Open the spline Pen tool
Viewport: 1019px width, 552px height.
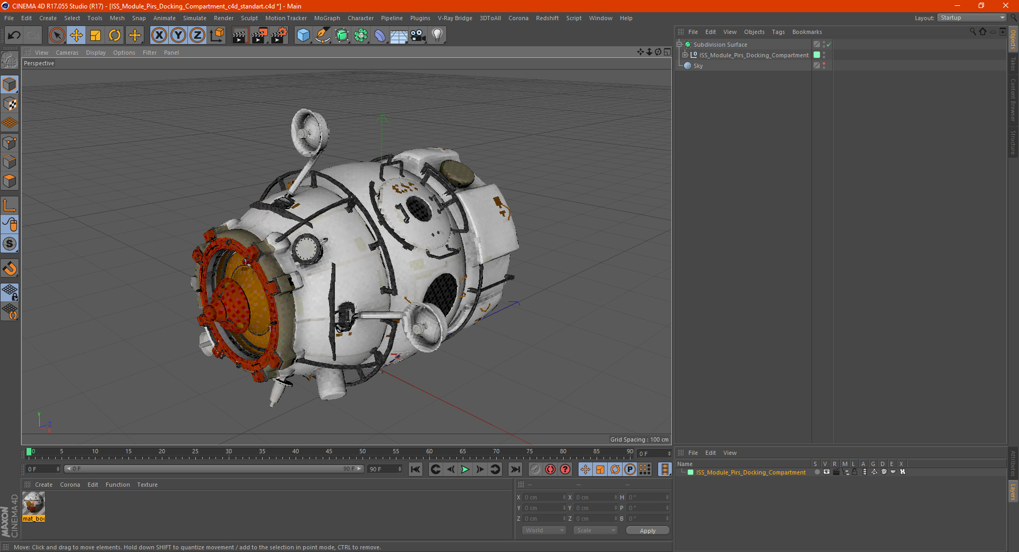[323, 36]
